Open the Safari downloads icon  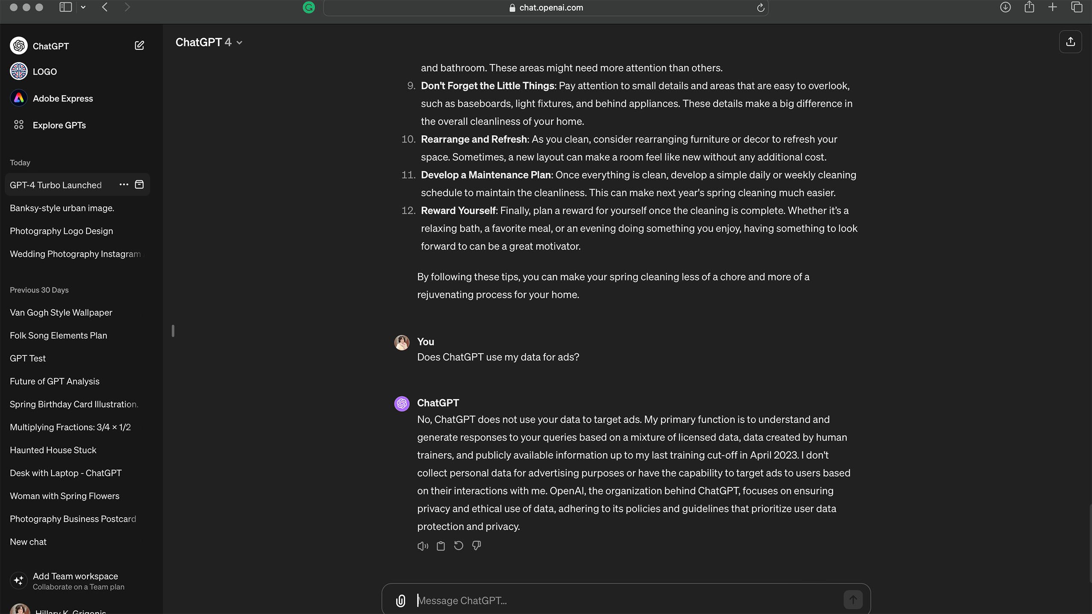click(x=1005, y=7)
